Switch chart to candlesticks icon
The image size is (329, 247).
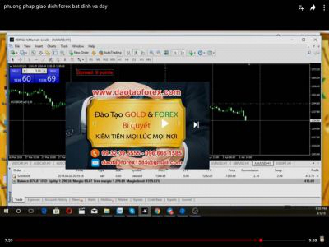point(135,53)
